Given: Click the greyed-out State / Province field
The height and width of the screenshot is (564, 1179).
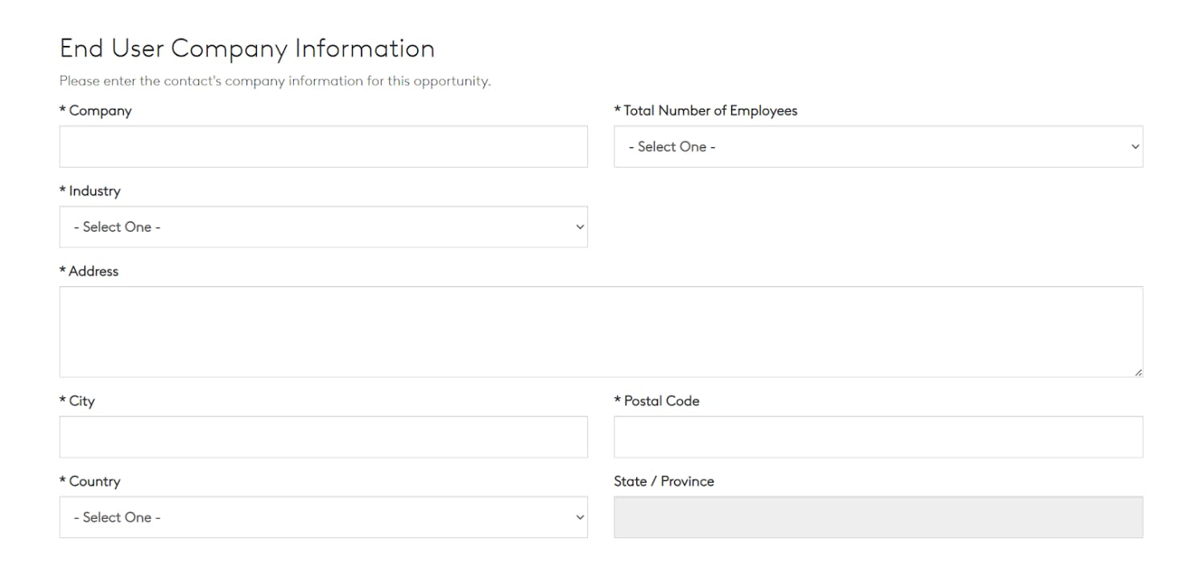Looking at the screenshot, I should point(878,517).
